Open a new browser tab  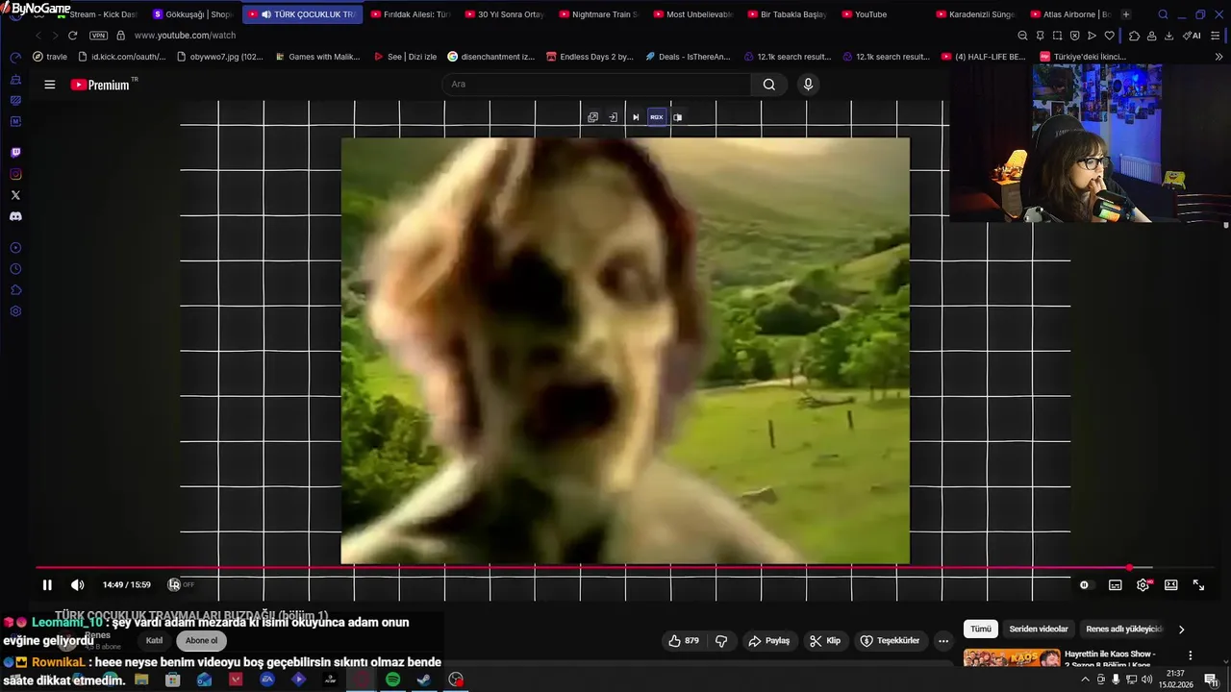tap(1126, 14)
